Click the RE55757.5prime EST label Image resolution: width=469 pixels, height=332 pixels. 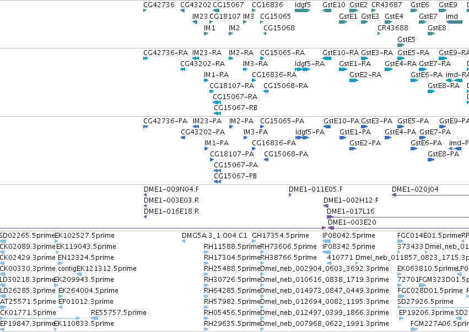coord(118,313)
